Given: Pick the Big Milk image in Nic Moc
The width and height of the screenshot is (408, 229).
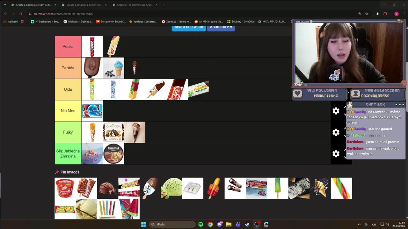Looking at the screenshot, I should pos(92,111).
